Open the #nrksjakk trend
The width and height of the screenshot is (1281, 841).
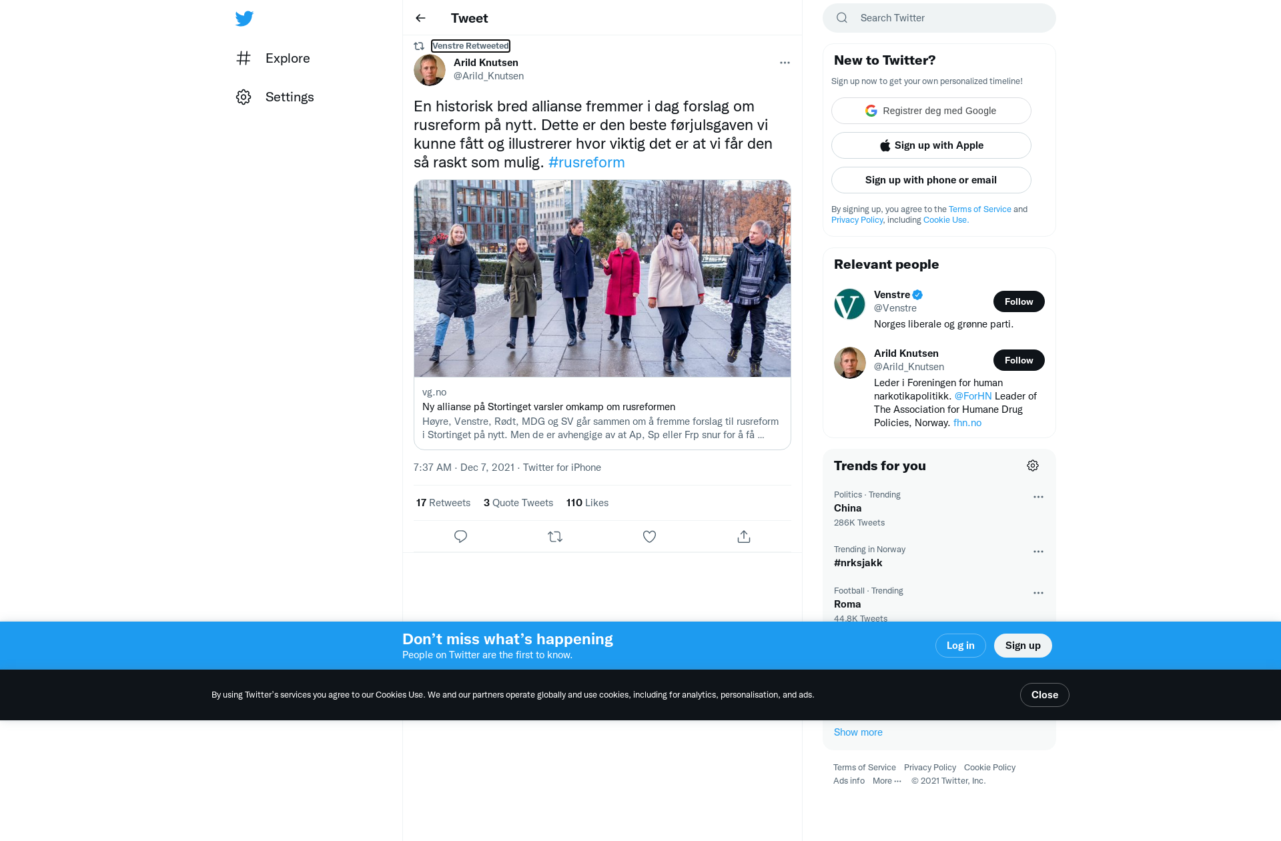coord(858,563)
